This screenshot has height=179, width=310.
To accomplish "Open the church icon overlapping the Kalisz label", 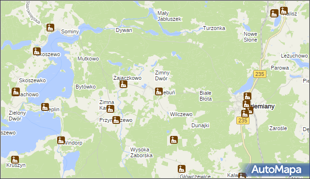I will tap(284, 11).
